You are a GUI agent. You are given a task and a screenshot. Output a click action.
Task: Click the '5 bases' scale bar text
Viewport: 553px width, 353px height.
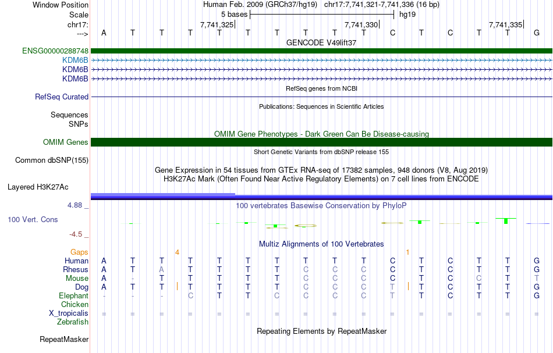[234, 15]
